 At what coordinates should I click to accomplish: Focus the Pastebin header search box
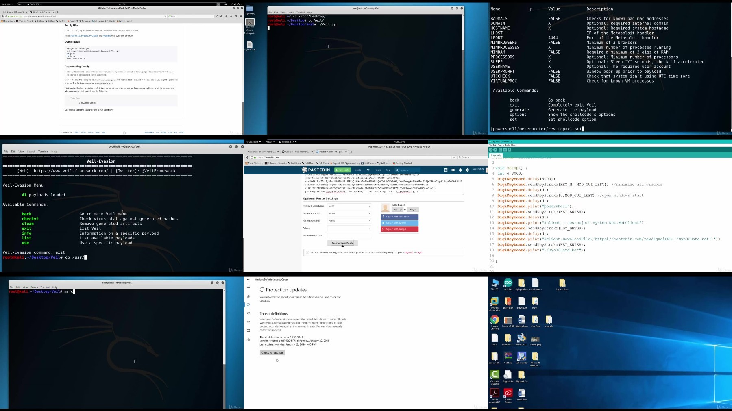[407, 170]
